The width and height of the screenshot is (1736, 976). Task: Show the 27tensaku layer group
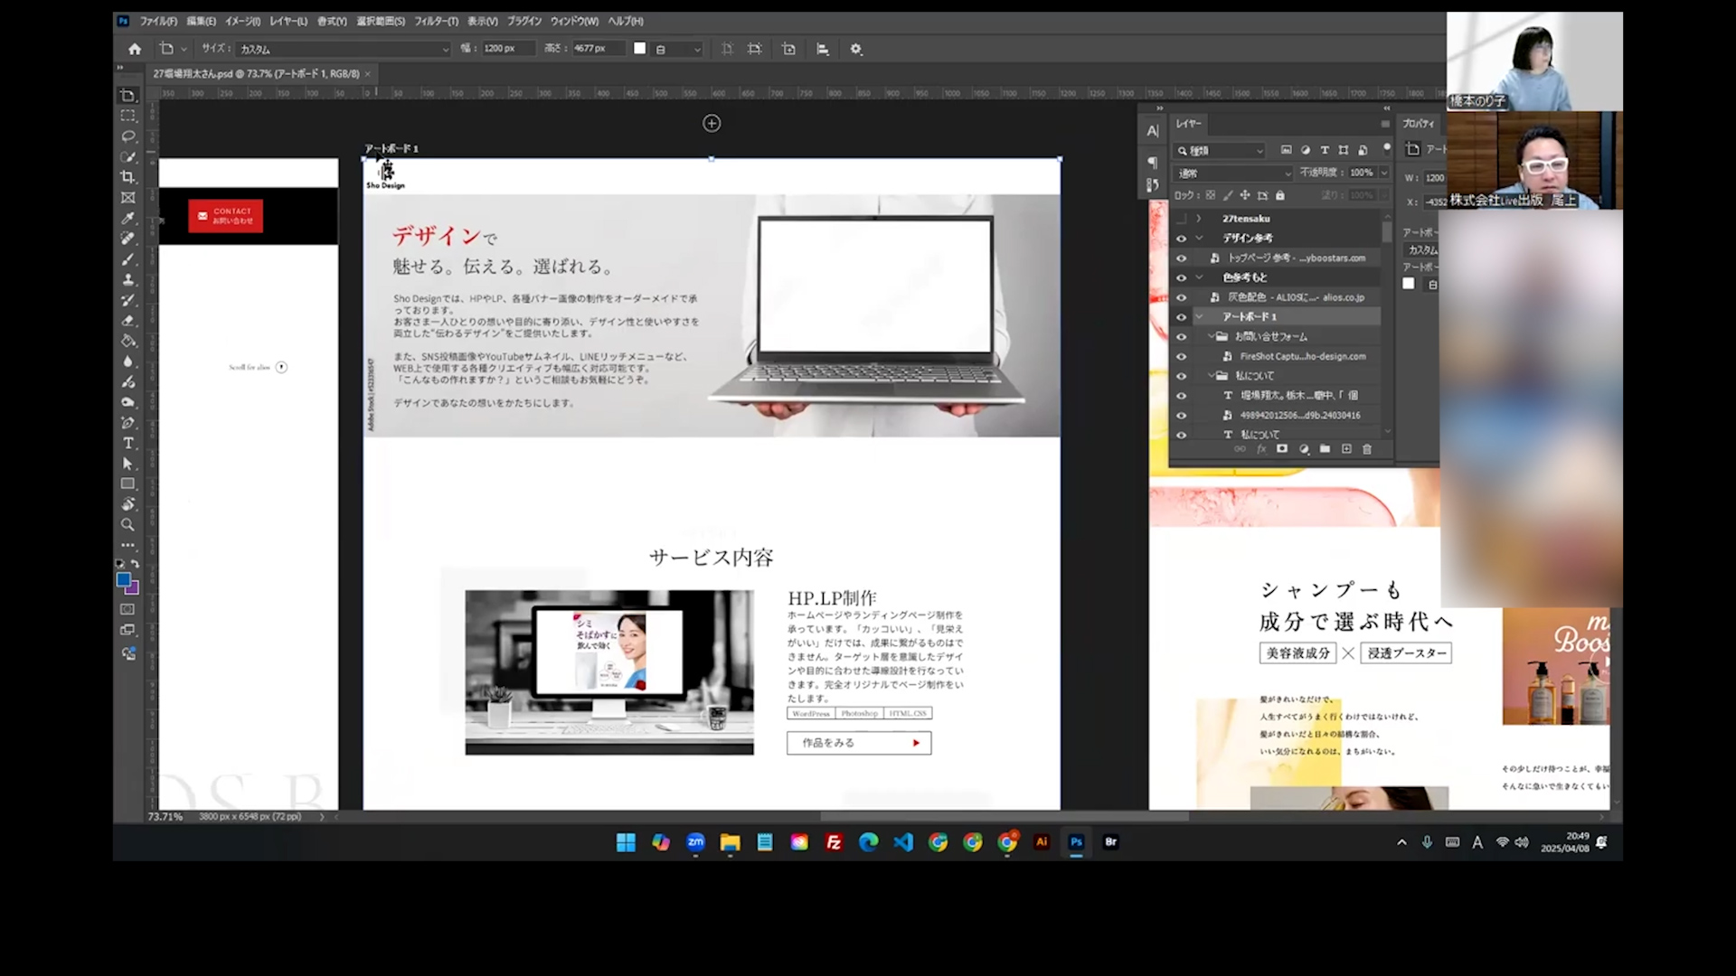coord(1181,219)
